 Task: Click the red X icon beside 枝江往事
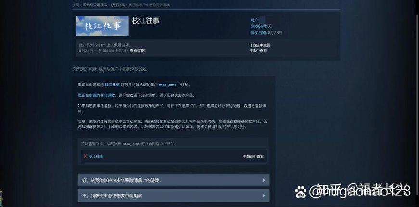pos(85,156)
